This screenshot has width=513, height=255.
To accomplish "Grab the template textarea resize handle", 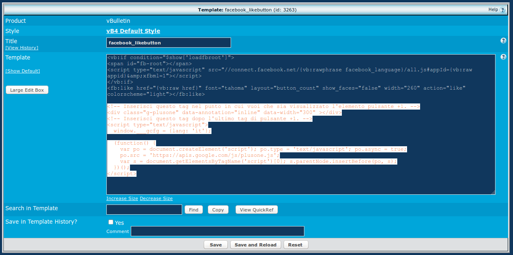I will click(493, 192).
